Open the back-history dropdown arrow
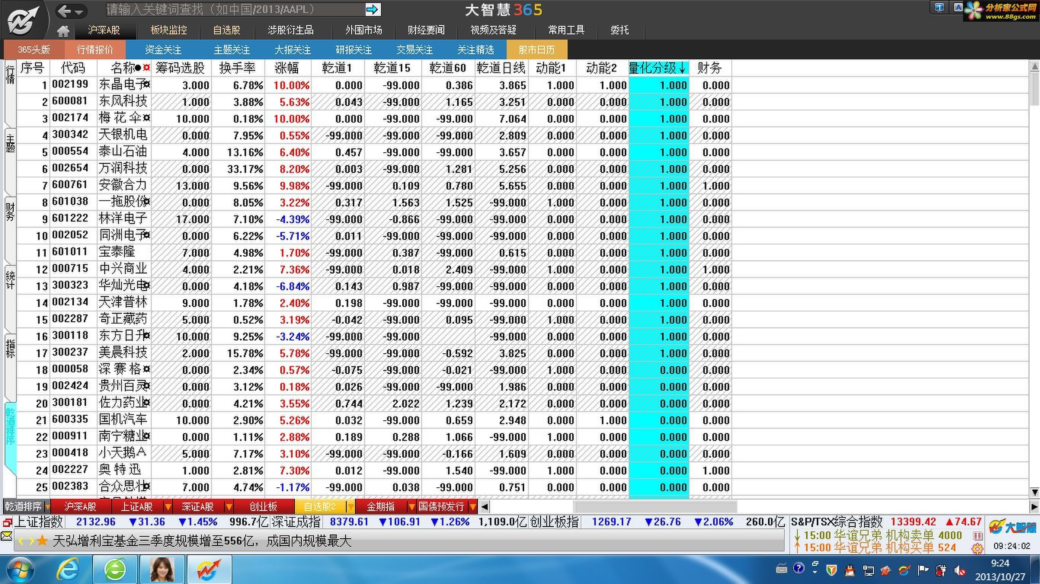The width and height of the screenshot is (1040, 584). [x=79, y=12]
